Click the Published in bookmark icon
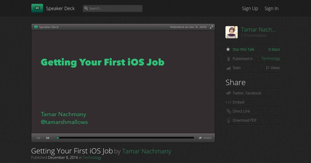 pos(228,59)
